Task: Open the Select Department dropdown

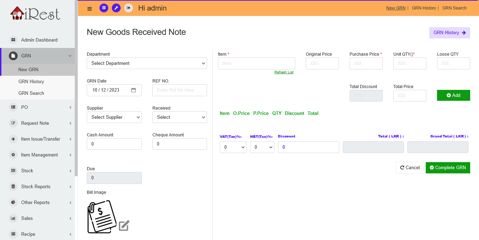Action: [147, 63]
